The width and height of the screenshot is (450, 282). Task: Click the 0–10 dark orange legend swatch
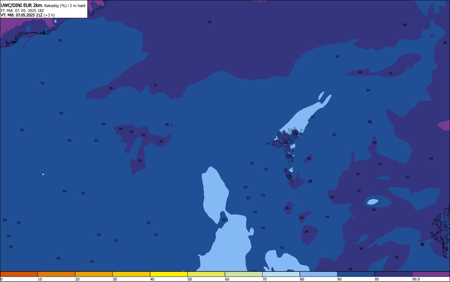pos(19,274)
